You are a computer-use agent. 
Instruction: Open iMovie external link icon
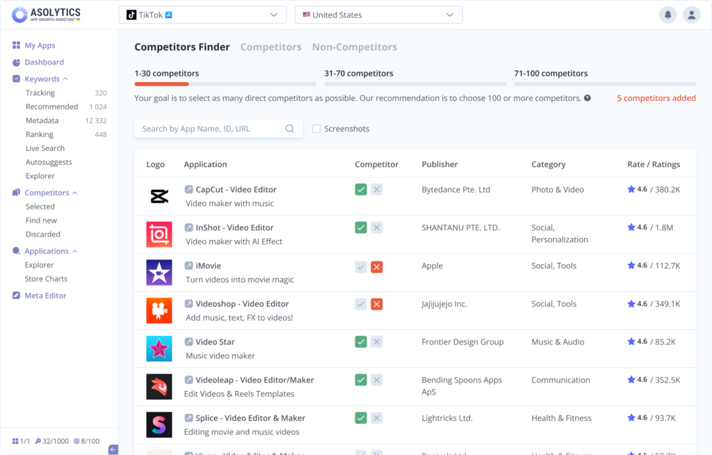click(188, 266)
